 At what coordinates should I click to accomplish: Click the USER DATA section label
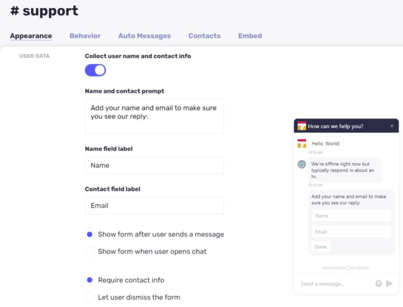(x=35, y=56)
